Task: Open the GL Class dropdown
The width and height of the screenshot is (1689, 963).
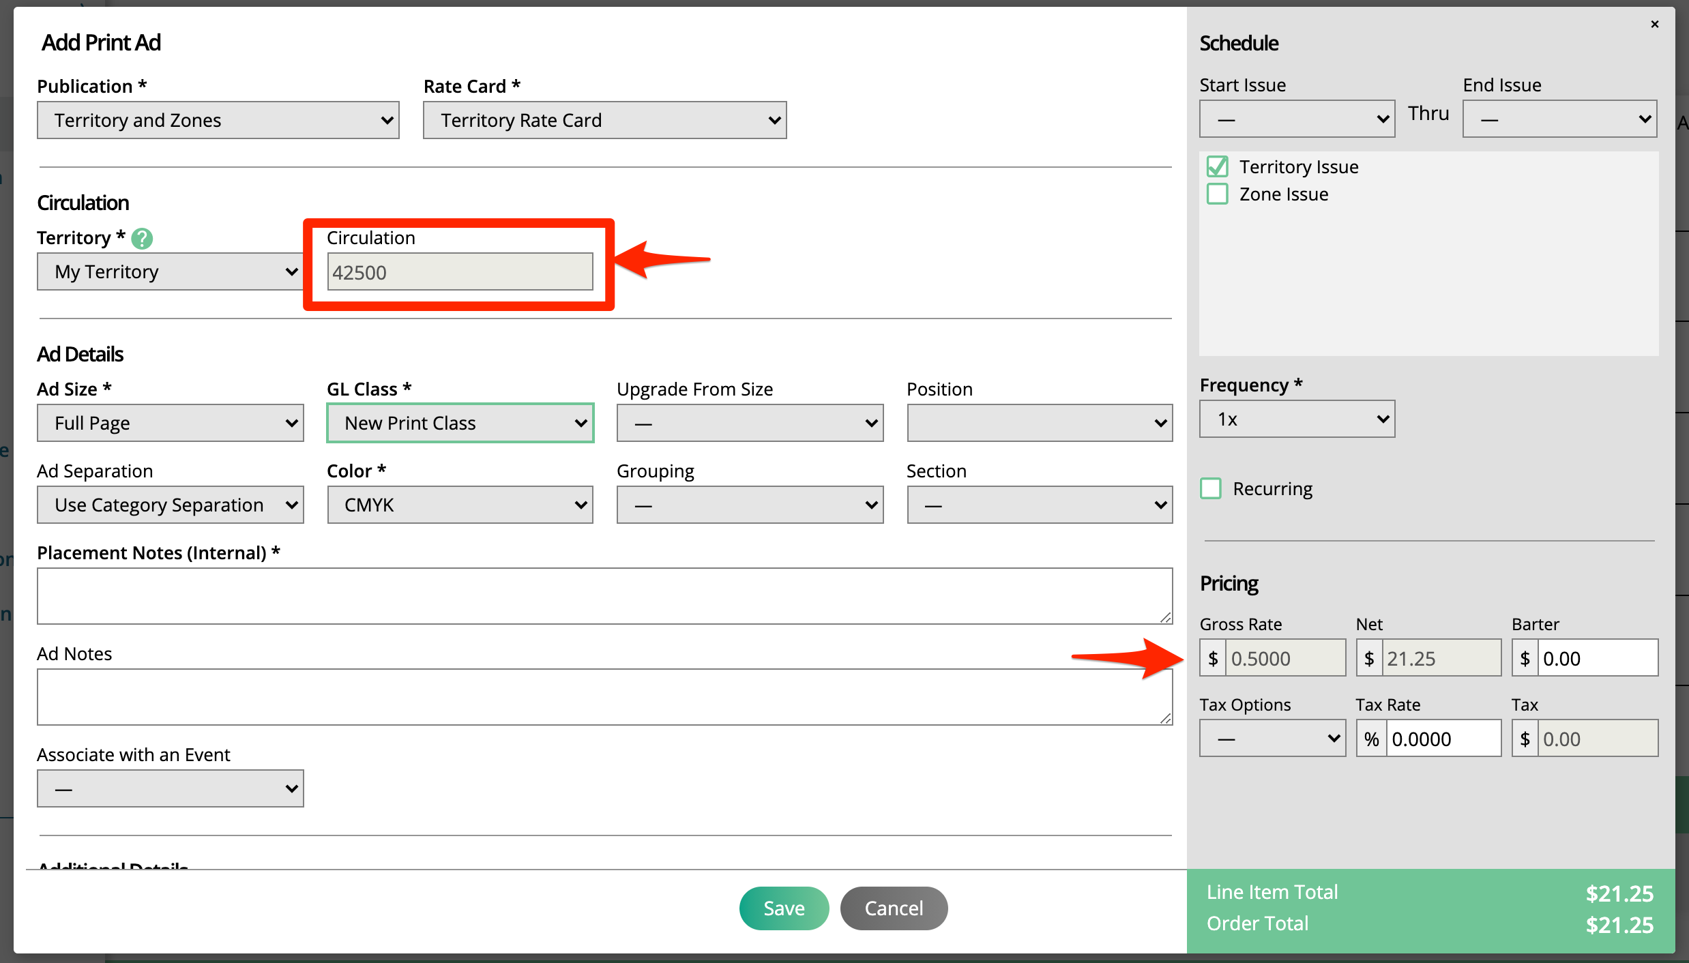Action: point(460,424)
